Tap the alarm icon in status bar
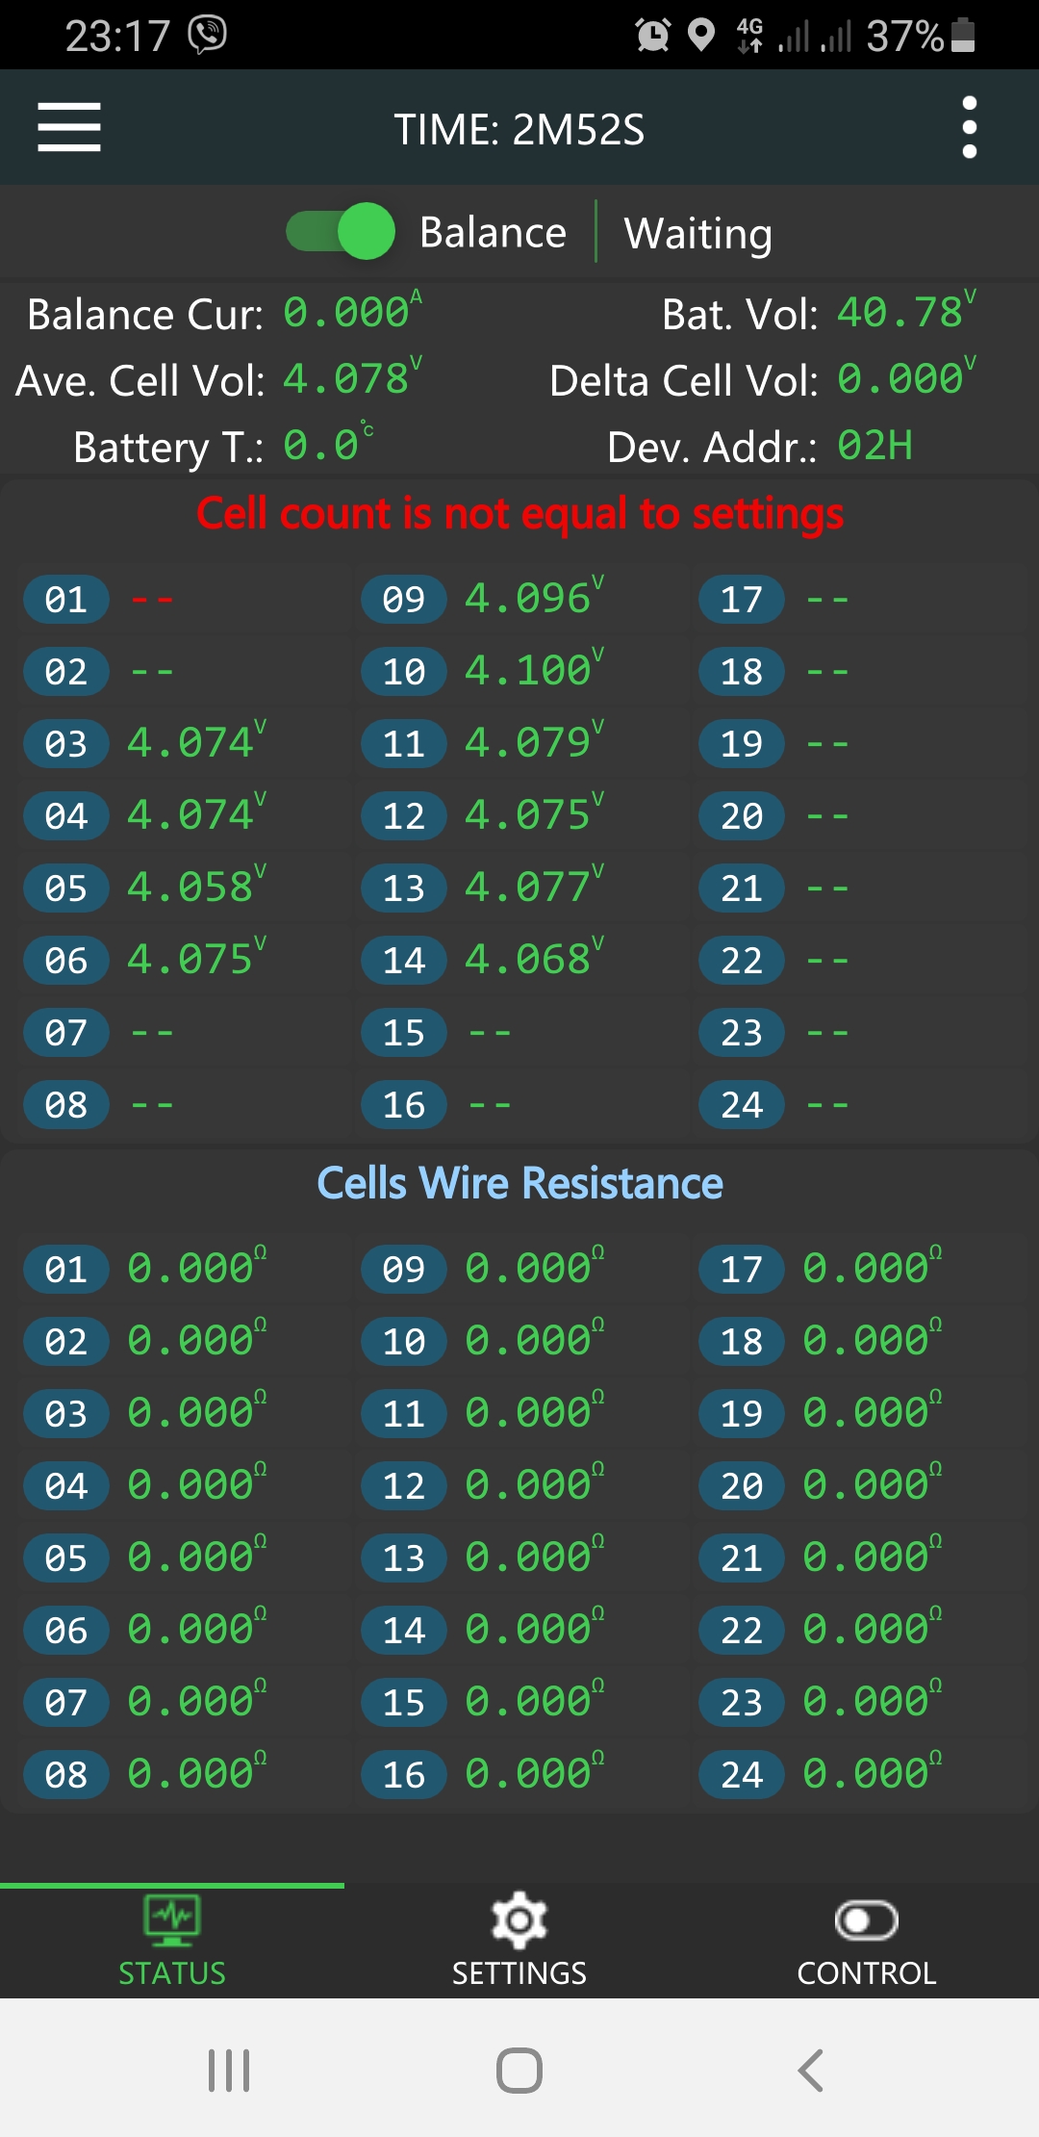This screenshot has height=2137, width=1039. (653, 36)
